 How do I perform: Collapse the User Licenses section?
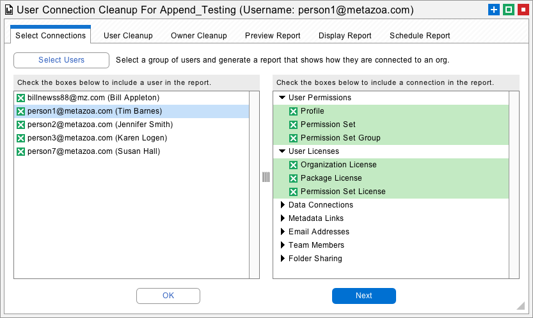(282, 151)
